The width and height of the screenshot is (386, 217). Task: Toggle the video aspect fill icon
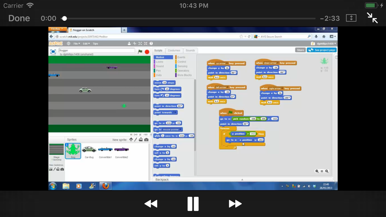[x=351, y=18]
